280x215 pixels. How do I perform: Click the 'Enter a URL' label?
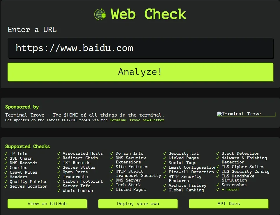pos(32,30)
